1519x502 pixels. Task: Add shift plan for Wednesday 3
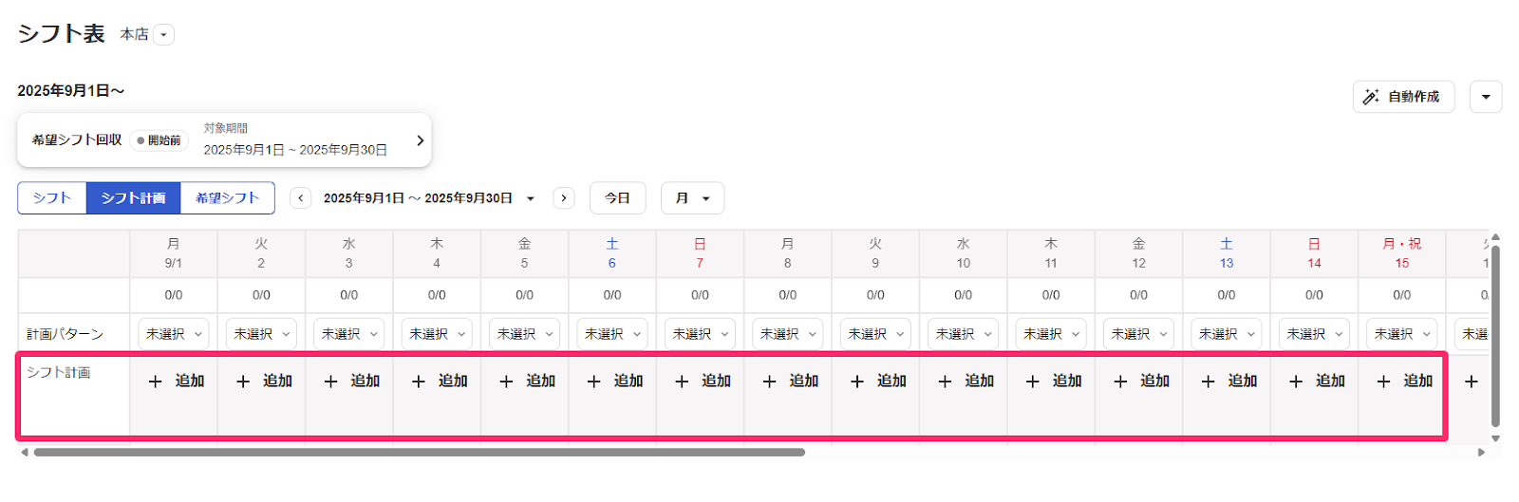tap(351, 381)
